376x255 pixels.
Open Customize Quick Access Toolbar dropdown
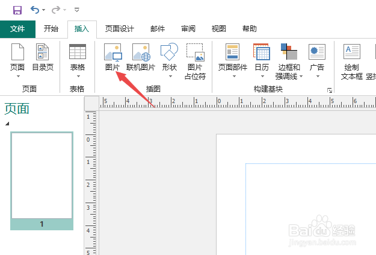point(77,10)
